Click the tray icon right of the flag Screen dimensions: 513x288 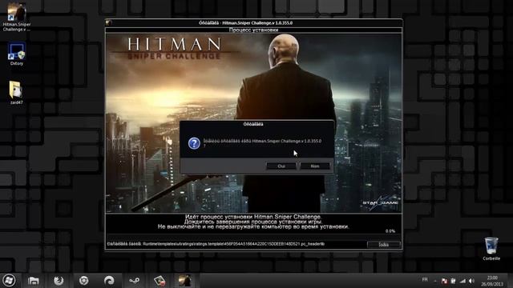click(x=453, y=281)
